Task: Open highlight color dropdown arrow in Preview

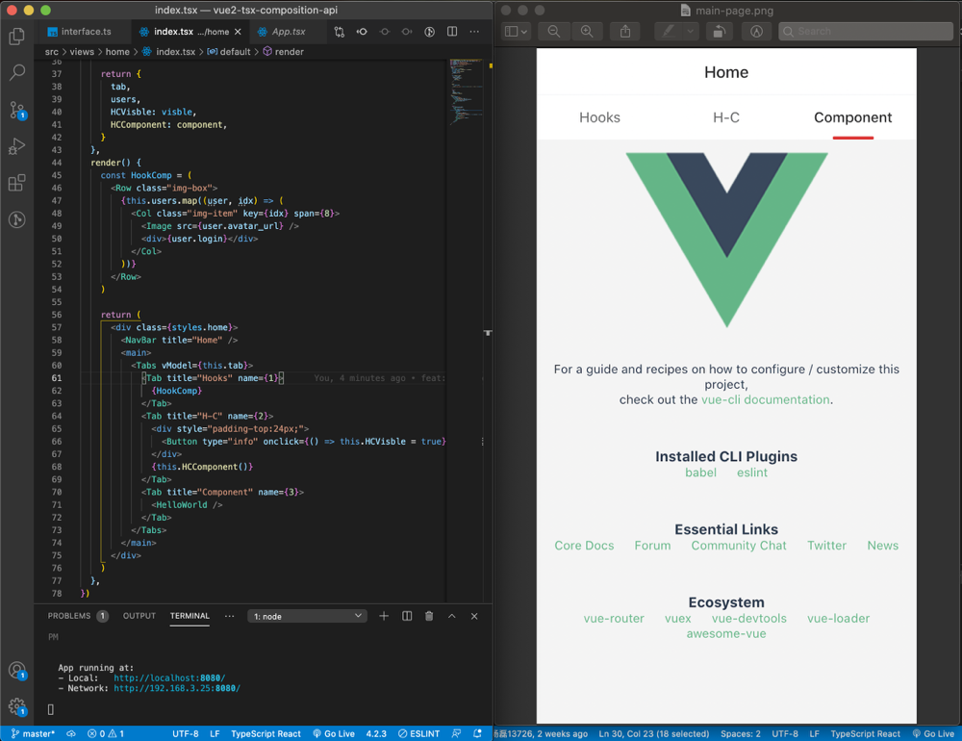Action: pyautogui.click(x=691, y=32)
